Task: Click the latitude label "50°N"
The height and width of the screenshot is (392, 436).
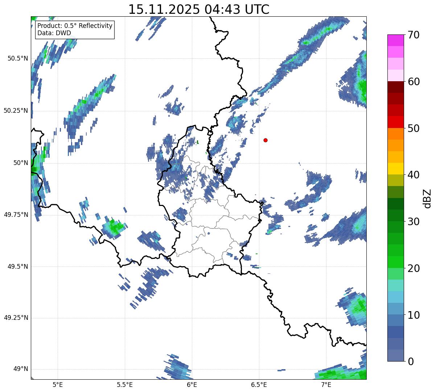Action: coord(21,163)
